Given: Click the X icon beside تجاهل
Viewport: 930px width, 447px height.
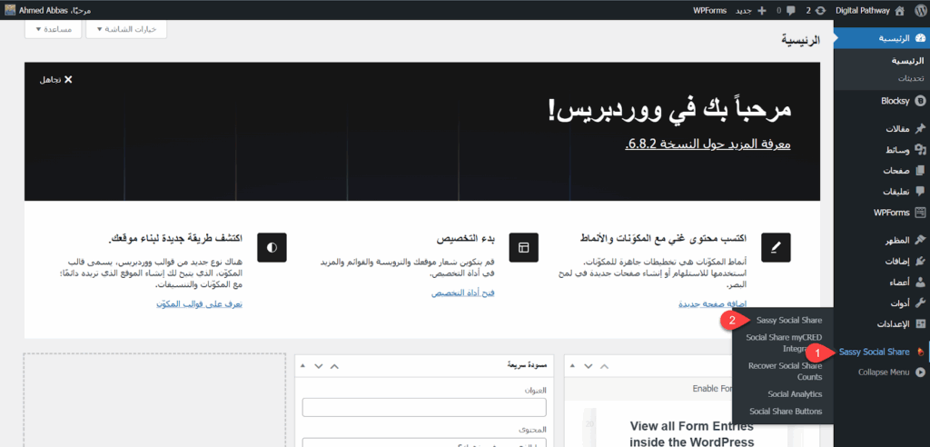Looking at the screenshot, I should 68,80.
